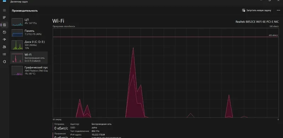Switch to the Users page icon
Screen dimensions: 283x138
(x=4, y=47)
